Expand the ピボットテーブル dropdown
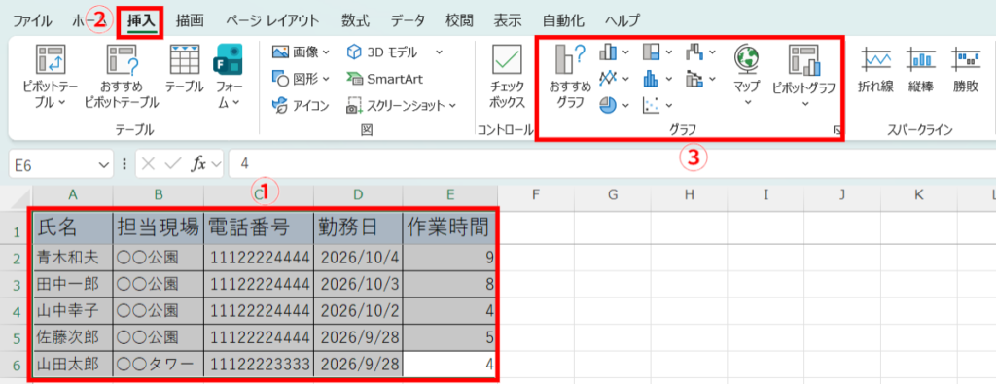 pos(61,102)
